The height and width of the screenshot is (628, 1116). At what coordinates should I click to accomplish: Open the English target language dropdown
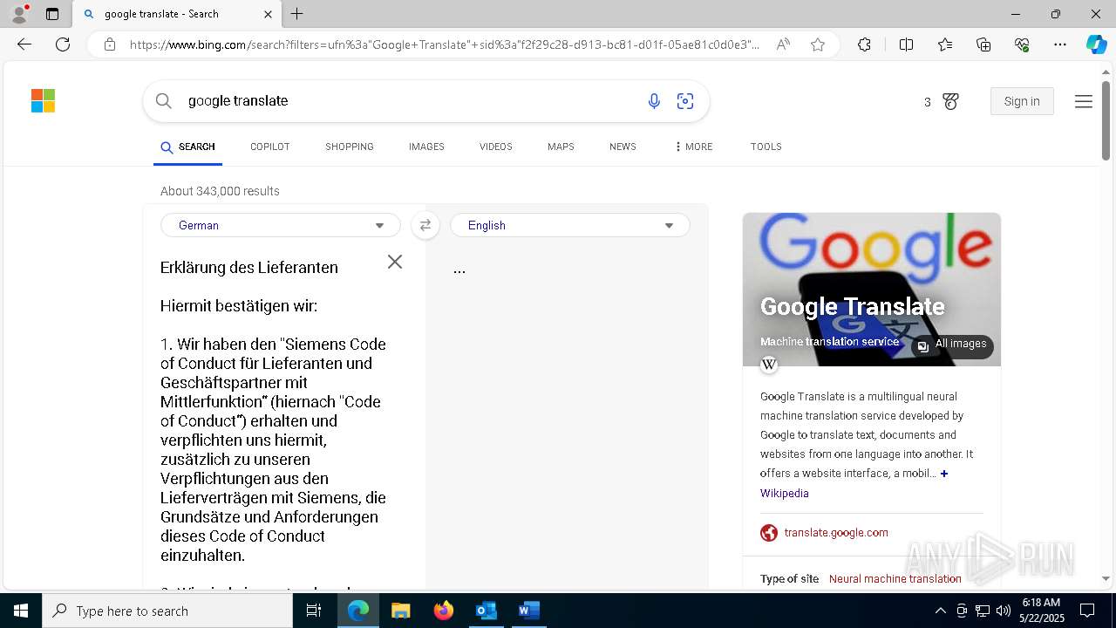pyautogui.click(x=570, y=225)
